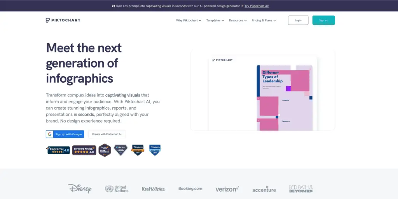The width and height of the screenshot is (398, 199).
Task: Click Create with Piktochart AI button
Action: tap(106, 134)
